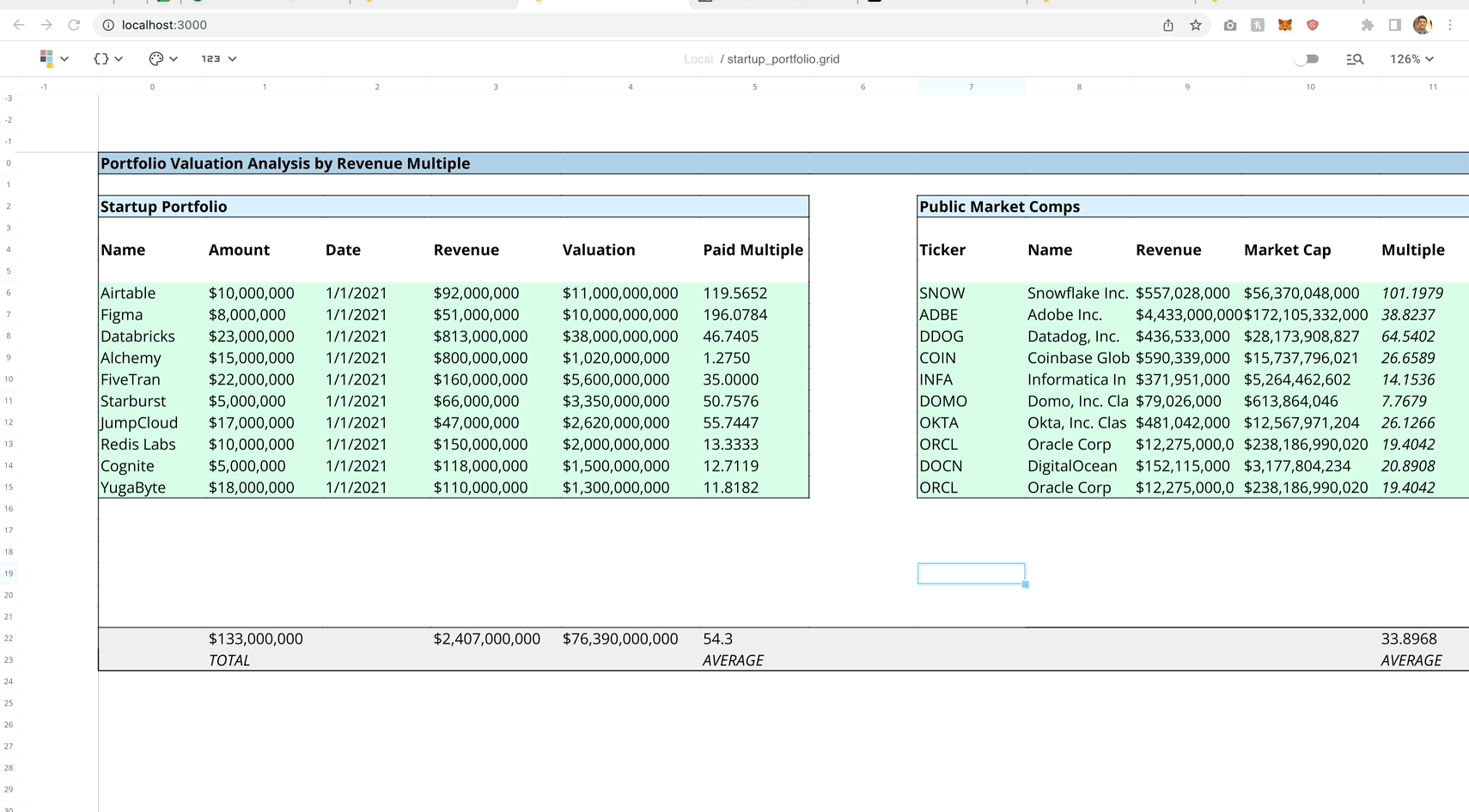Image resolution: width=1469 pixels, height=812 pixels.
Task: Click the screenshot camera icon near address bar
Action: [x=1229, y=25]
